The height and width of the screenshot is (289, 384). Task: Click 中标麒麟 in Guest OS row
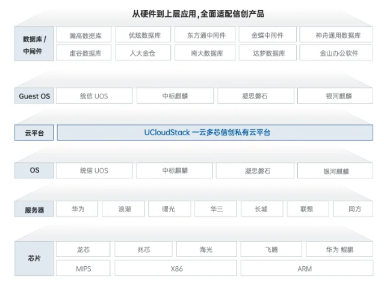pos(175,96)
